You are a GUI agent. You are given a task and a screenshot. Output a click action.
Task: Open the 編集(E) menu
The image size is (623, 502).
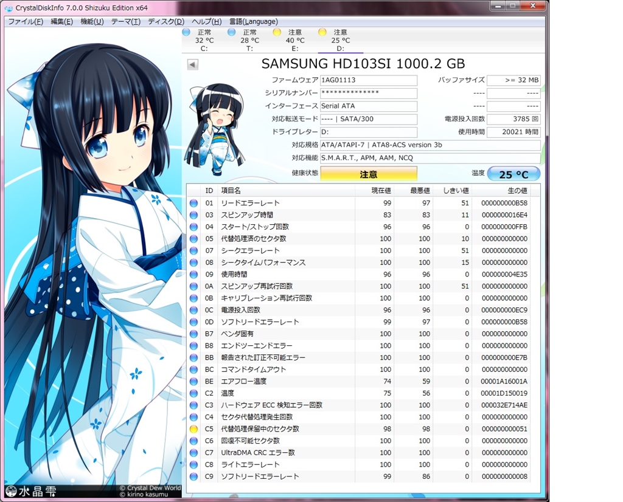(61, 21)
